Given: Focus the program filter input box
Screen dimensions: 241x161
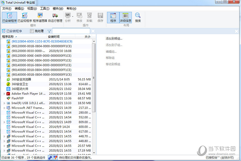Looking at the screenshot, I should pos(71,31).
